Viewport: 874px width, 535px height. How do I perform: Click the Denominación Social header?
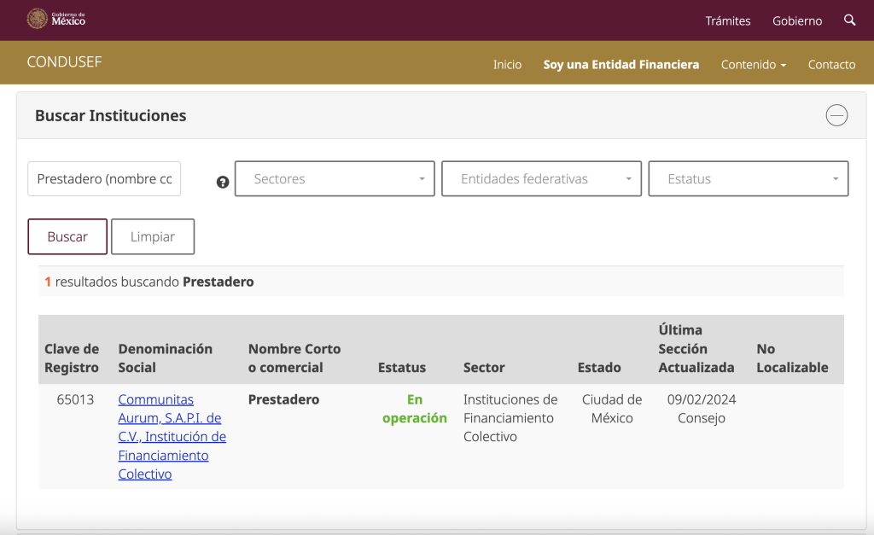click(x=165, y=358)
